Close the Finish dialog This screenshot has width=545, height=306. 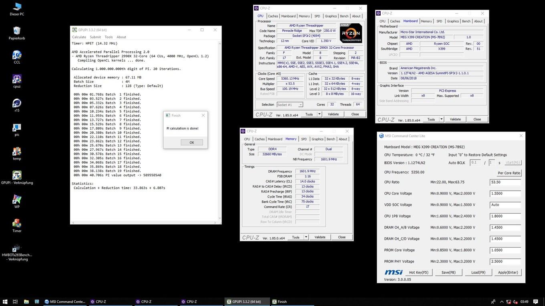point(203,115)
